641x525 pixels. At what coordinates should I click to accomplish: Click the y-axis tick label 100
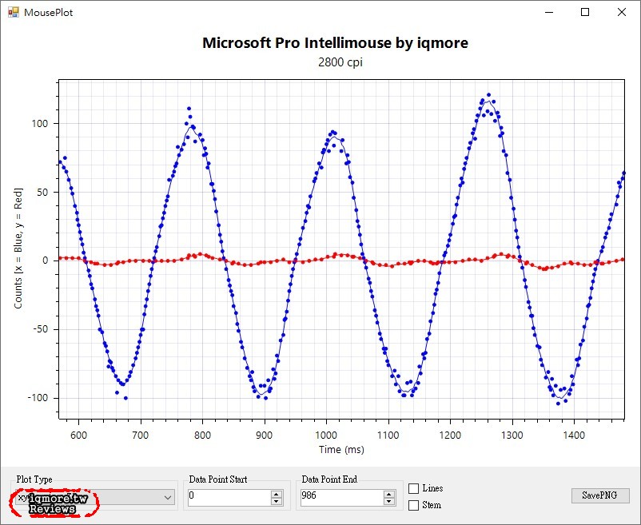(x=40, y=123)
